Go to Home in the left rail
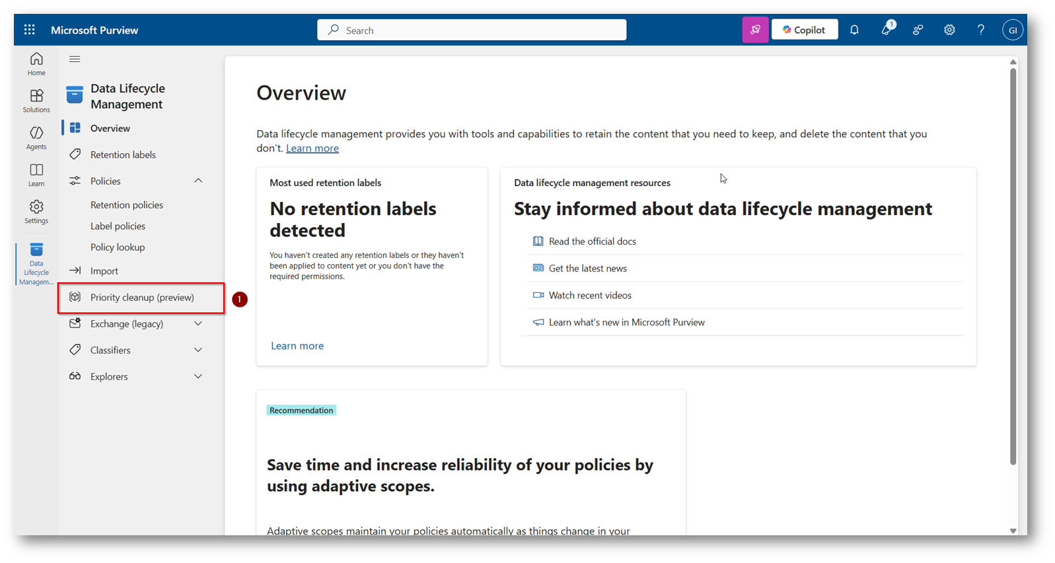 (36, 64)
